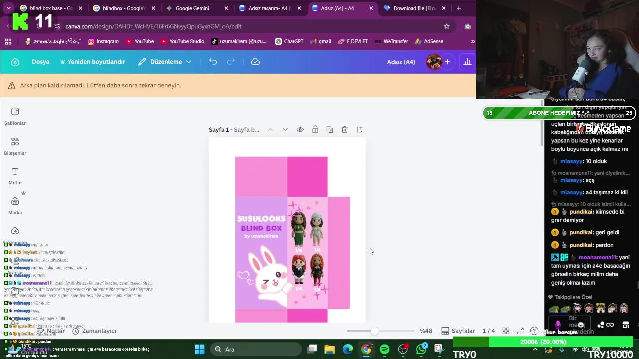
Task: Open Microsoft Edge from taskbar
Action: (348, 349)
